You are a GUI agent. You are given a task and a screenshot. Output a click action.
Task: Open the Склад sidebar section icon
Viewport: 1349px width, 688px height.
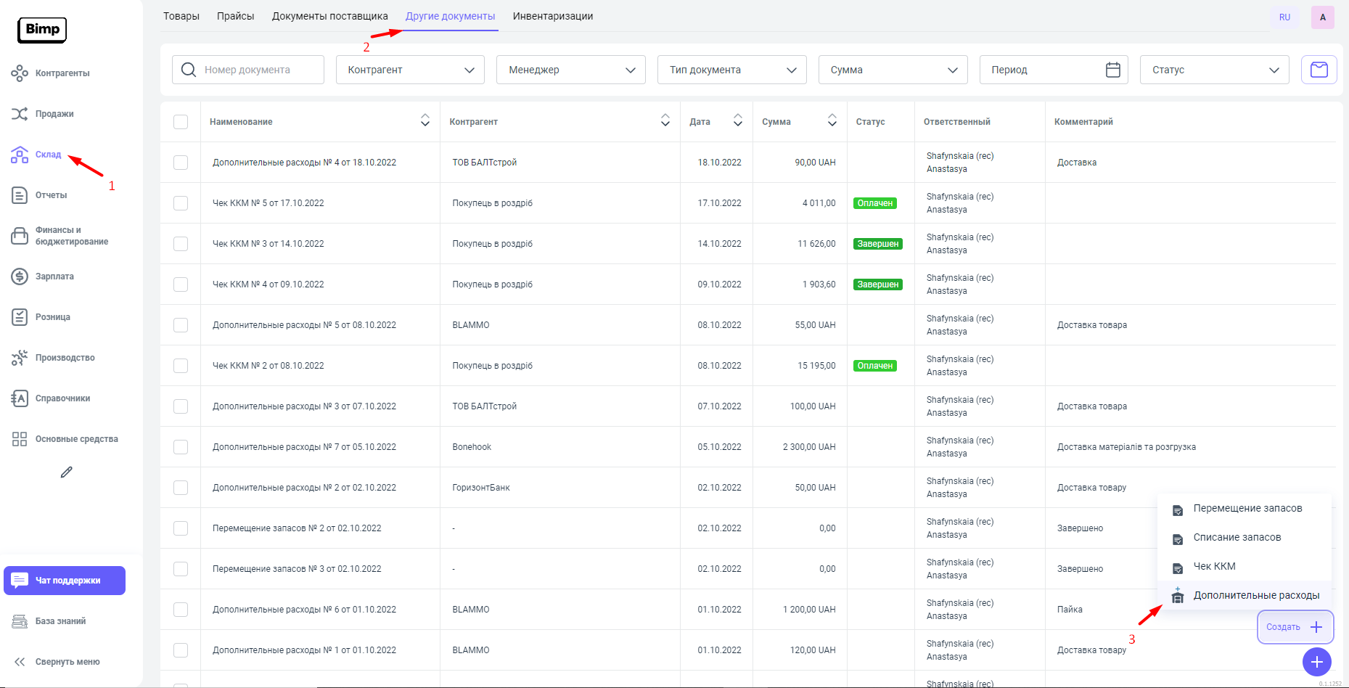(x=20, y=155)
